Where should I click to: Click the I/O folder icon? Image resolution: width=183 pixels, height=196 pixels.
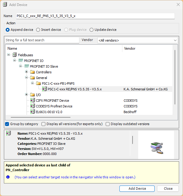click(33, 95)
